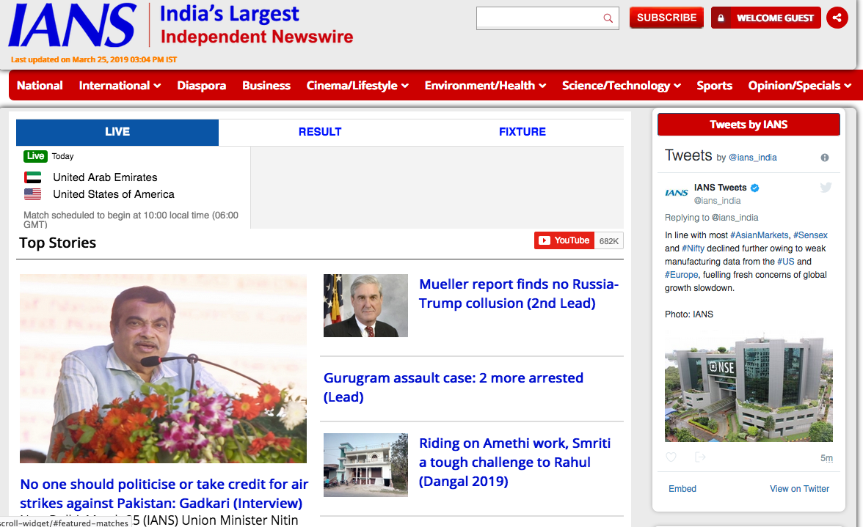Viewport: 863px width, 527px height.
Task: Click the match scheduled time text
Action: [131, 220]
